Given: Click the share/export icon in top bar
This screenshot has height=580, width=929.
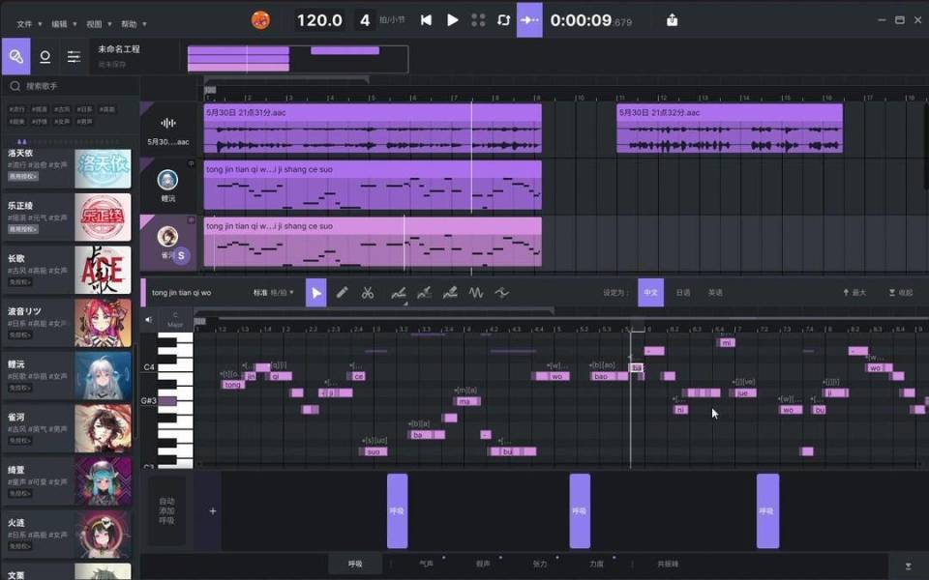Looking at the screenshot, I should (x=673, y=20).
